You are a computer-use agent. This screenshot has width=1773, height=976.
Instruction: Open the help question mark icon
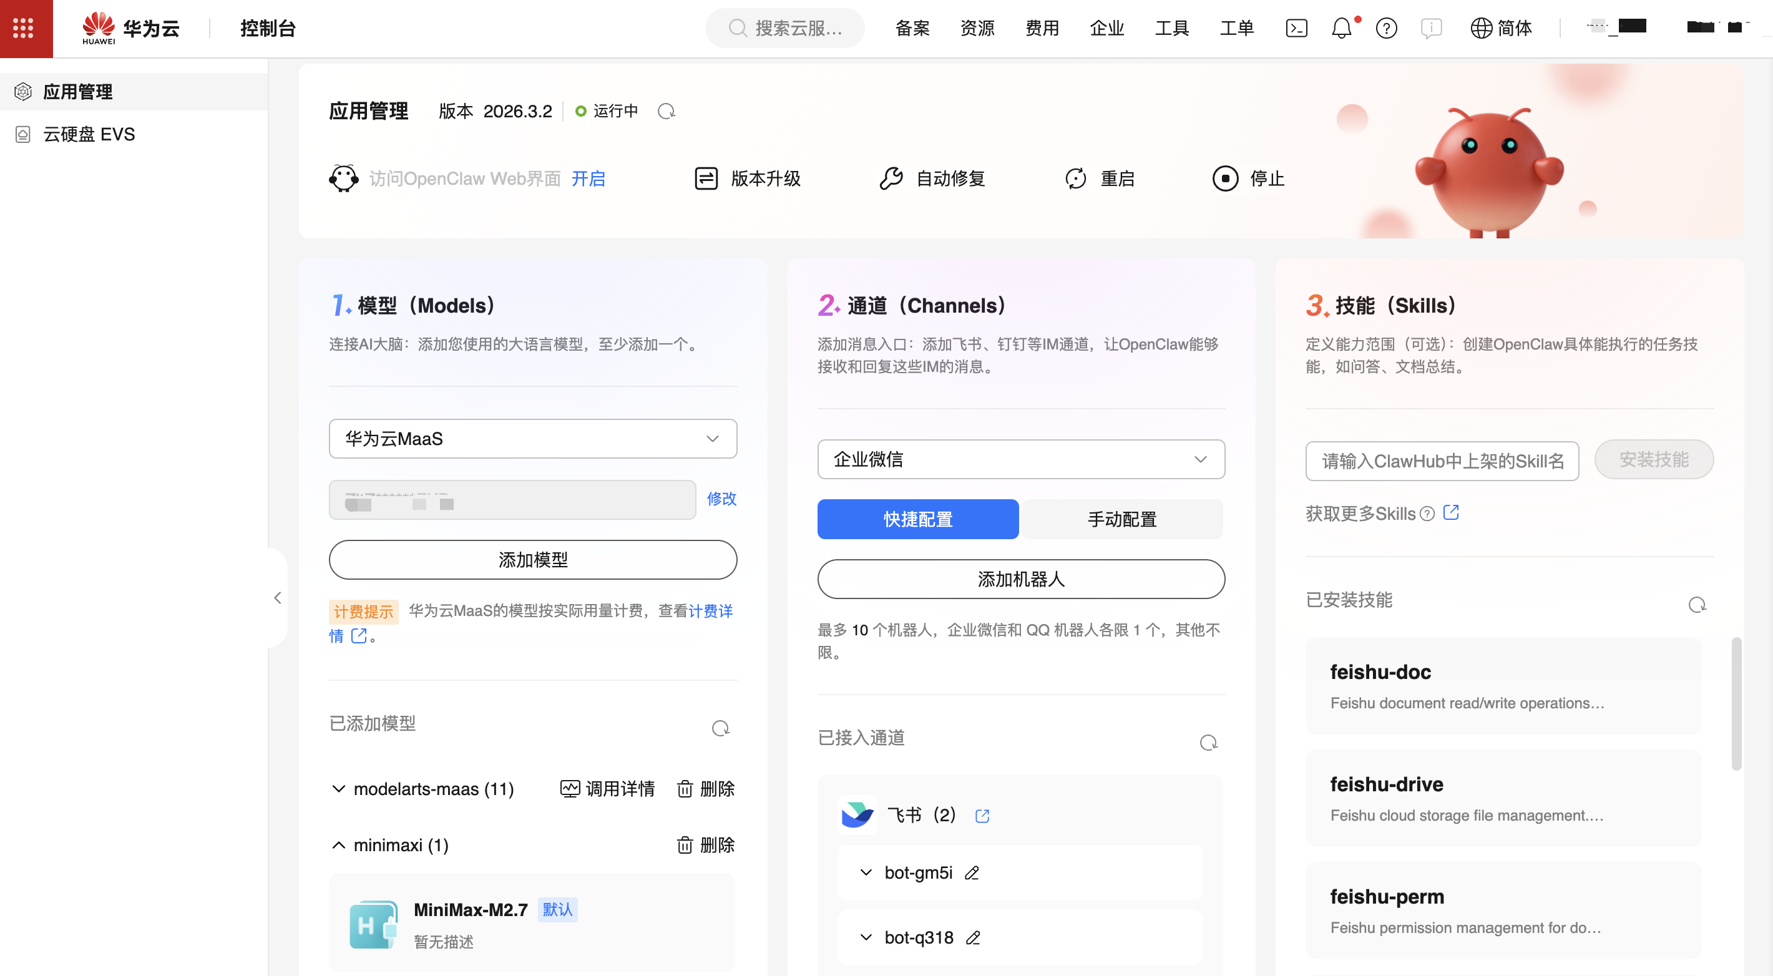point(1386,28)
